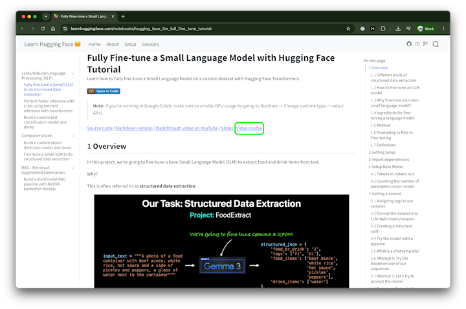Viewport: 466px width, 309px height.
Task: Click the address bar URL
Action: 141,28
